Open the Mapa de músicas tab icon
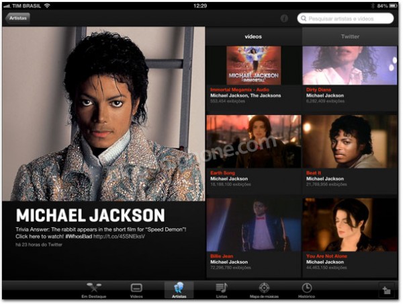Image resolution: width=403 pixels, height=304 pixels. tap(264, 288)
